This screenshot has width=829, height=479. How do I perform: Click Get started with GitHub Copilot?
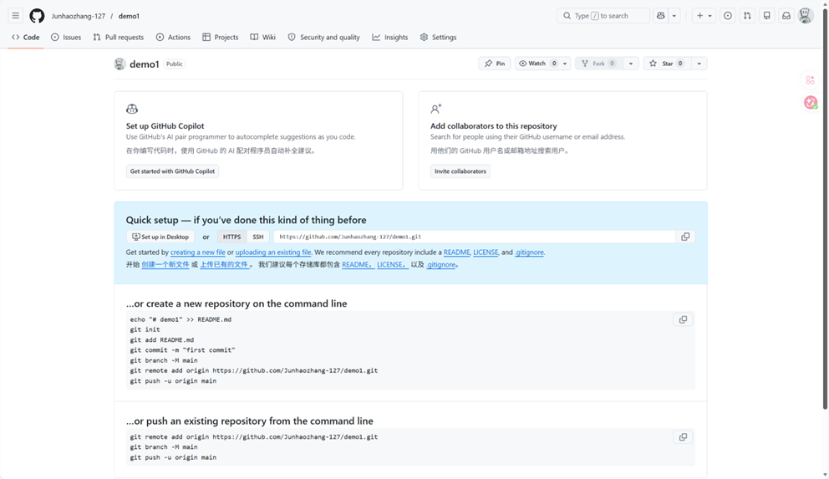pos(172,171)
